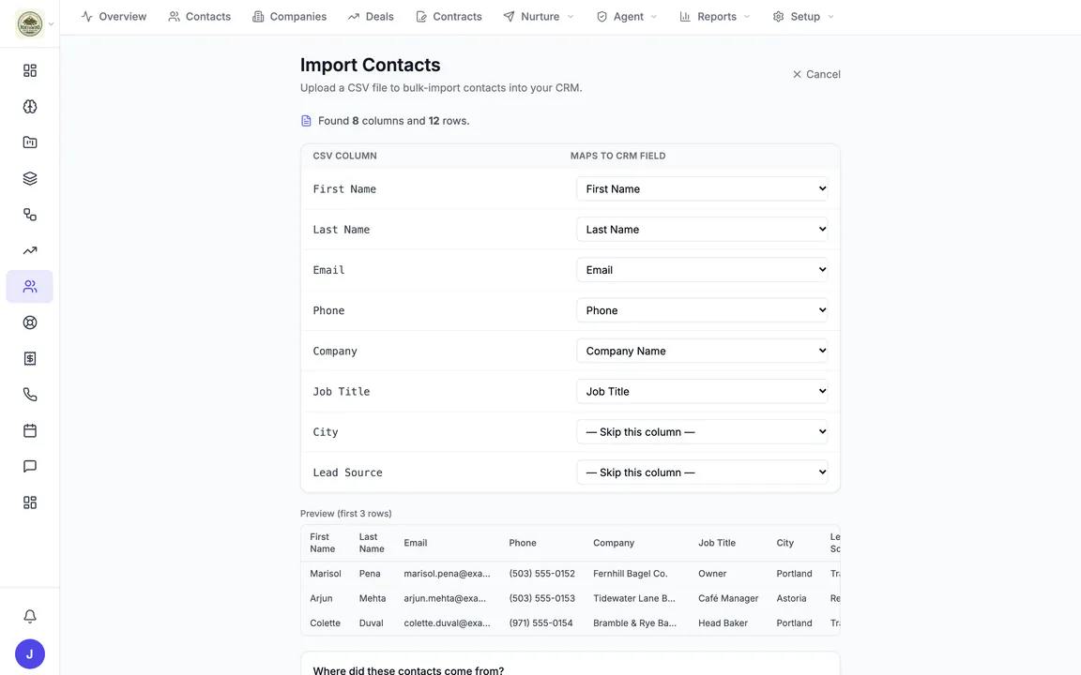Click the organization logo at top left

coord(30,24)
